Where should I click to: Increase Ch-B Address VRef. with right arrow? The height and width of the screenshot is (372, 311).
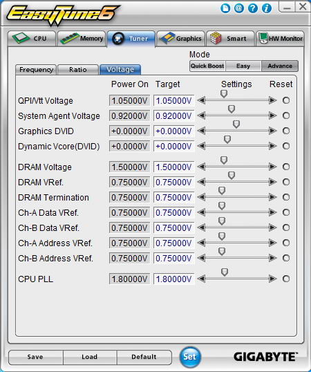[x=272, y=258]
